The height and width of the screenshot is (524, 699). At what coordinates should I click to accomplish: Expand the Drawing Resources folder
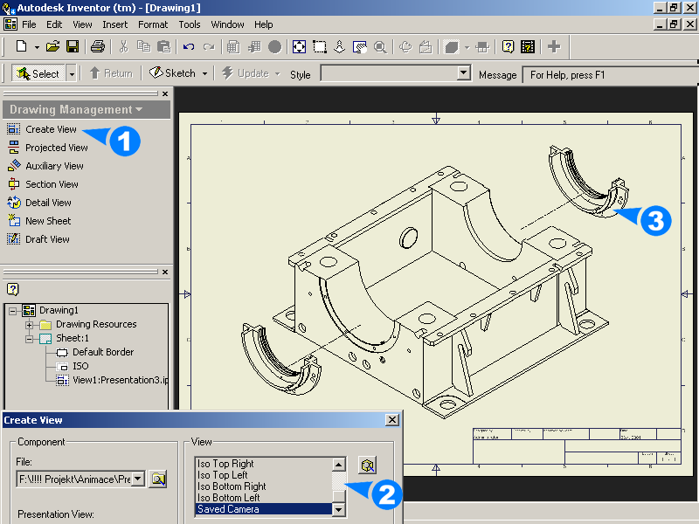tap(29, 324)
